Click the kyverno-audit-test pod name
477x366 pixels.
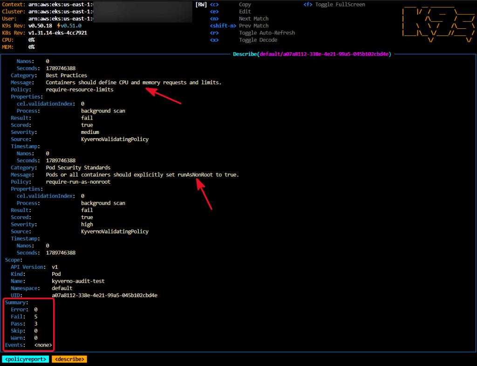(78, 281)
